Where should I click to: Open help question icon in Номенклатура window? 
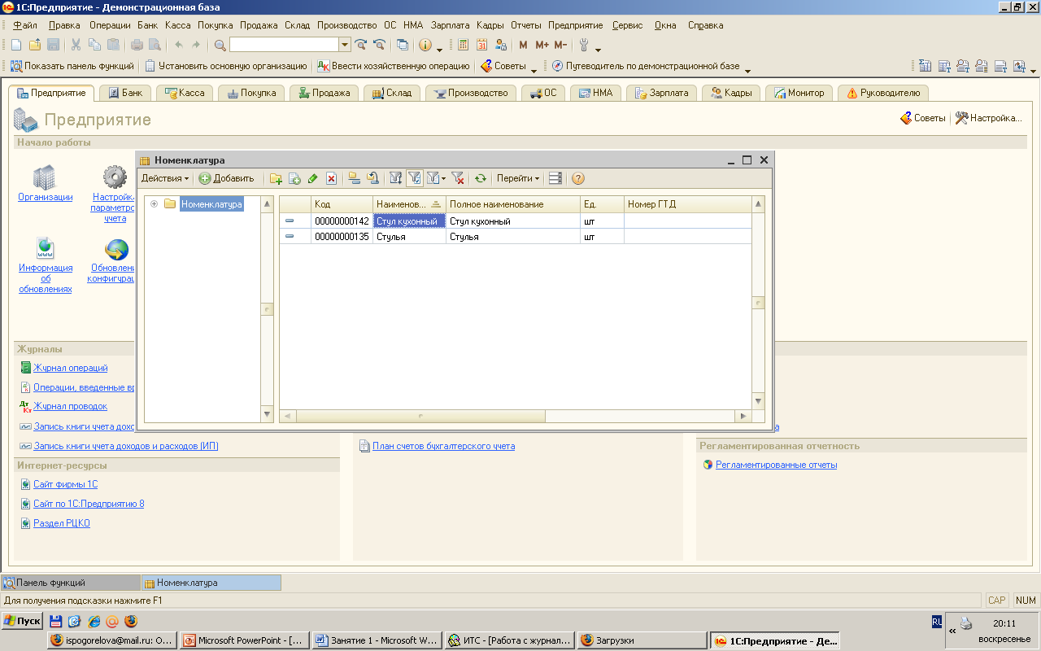click(578, 178)
